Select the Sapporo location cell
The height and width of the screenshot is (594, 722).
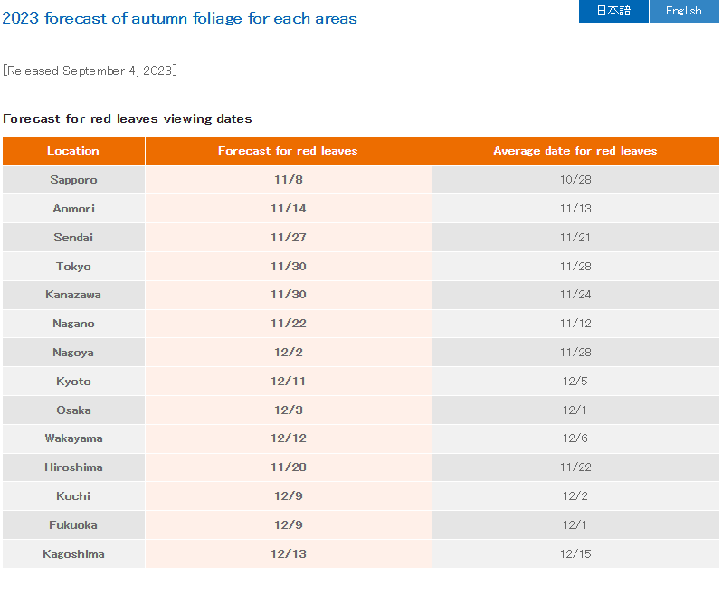73,180
